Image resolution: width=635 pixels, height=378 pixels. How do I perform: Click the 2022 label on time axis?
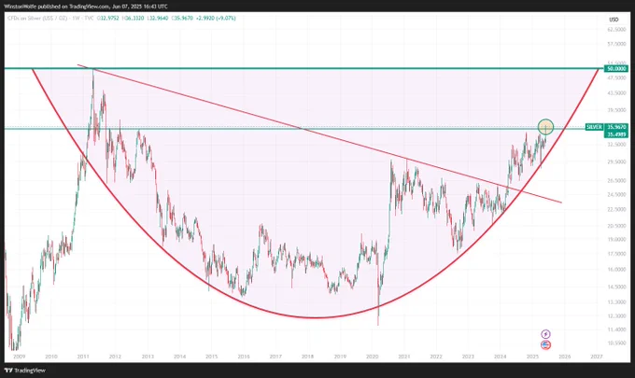[436, 357]
